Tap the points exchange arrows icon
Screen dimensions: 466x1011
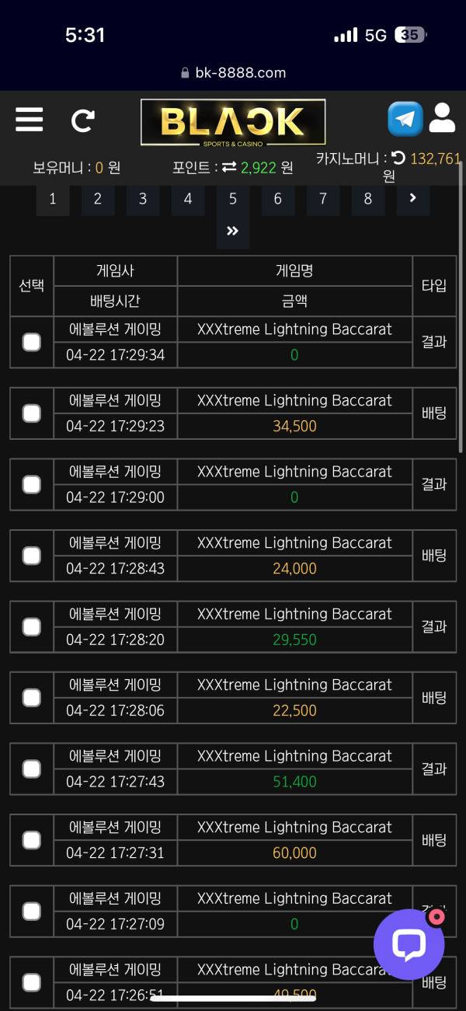tap(229, 167)
